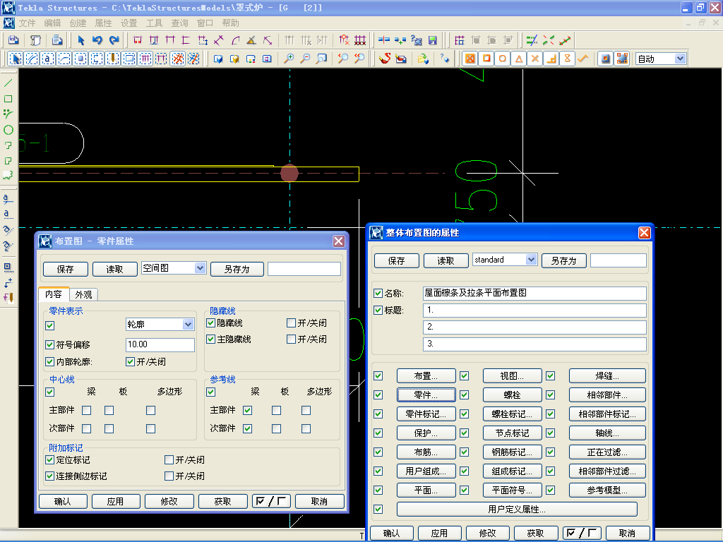
Task: Select the draw rectangle tool in left sidebar
Action: [x=8, y=99]
